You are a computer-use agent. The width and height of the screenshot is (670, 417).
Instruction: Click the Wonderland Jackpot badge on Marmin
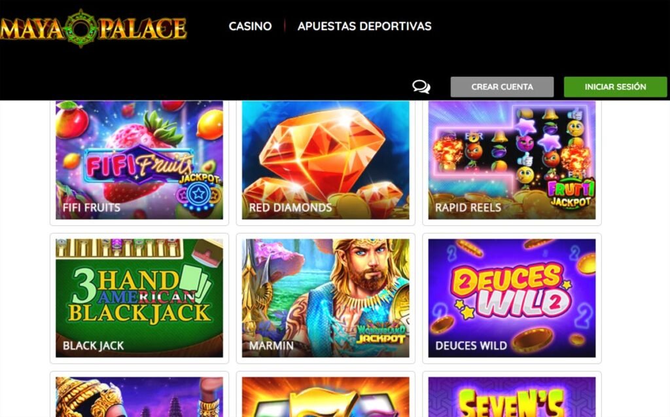pos(380,334)
